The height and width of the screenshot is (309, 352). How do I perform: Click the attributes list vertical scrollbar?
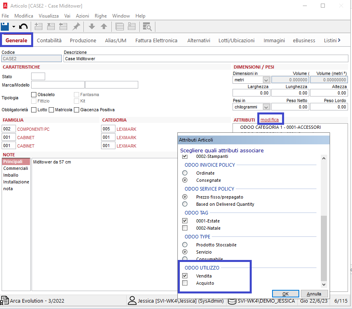pos(324,247)
